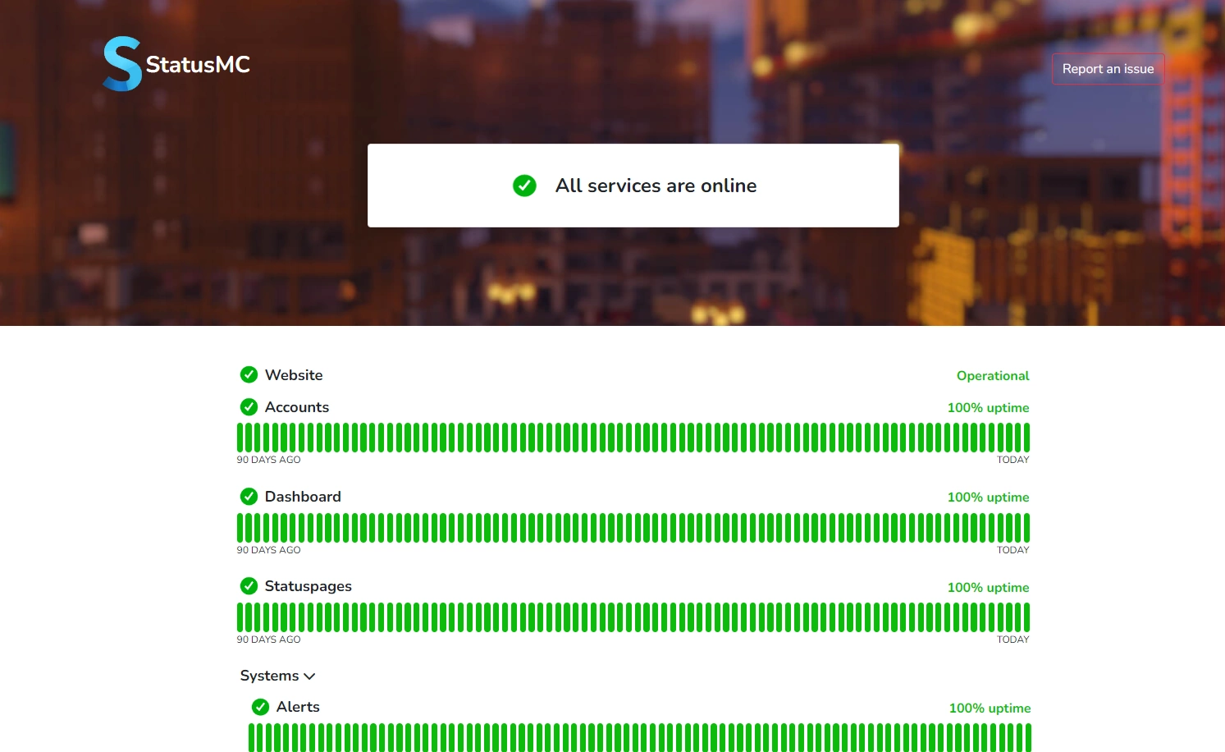This screenshot has height=752, width=1225.
Task: Click the green check beside Accounts
Action: coord(249,407)
